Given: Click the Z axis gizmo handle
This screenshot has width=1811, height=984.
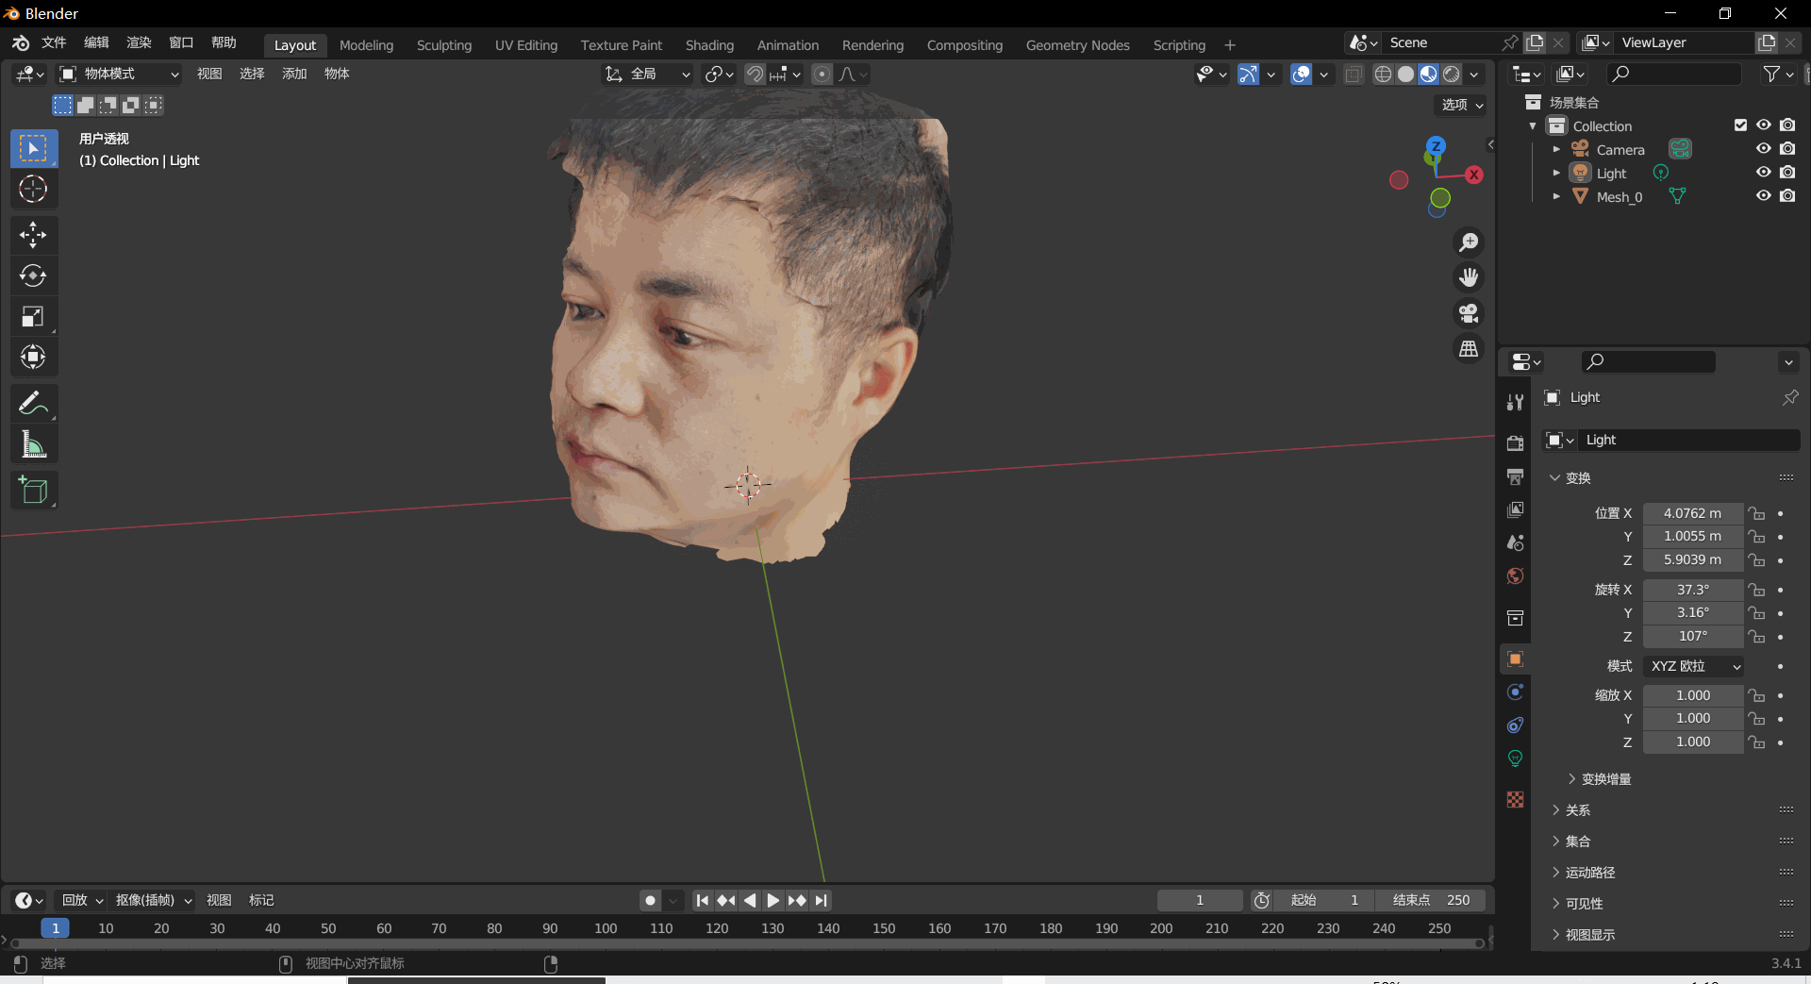Looking at the screenshot, I should click(1436, 146).
